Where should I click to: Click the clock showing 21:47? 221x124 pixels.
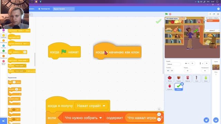coord(213,2)
